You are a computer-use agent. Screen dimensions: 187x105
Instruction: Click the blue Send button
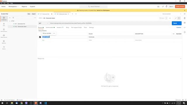click(x=175, y=23)
